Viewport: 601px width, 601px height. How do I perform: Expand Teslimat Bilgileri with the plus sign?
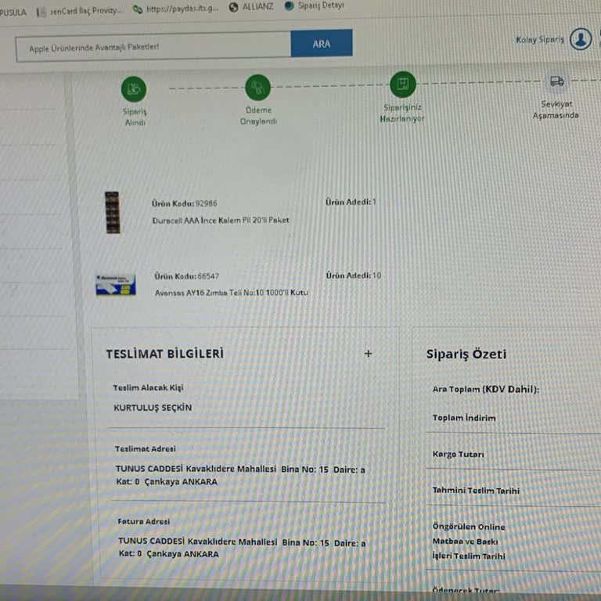tap(368, 354)
